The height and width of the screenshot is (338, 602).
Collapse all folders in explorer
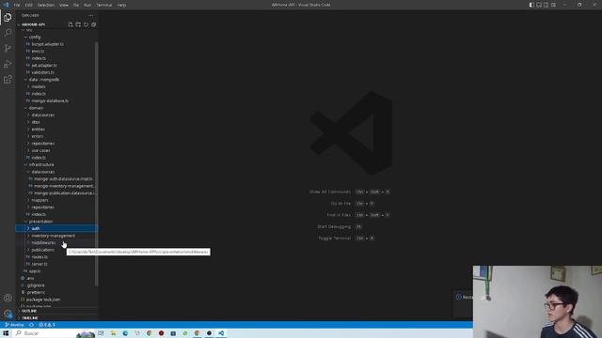[94, 24]
